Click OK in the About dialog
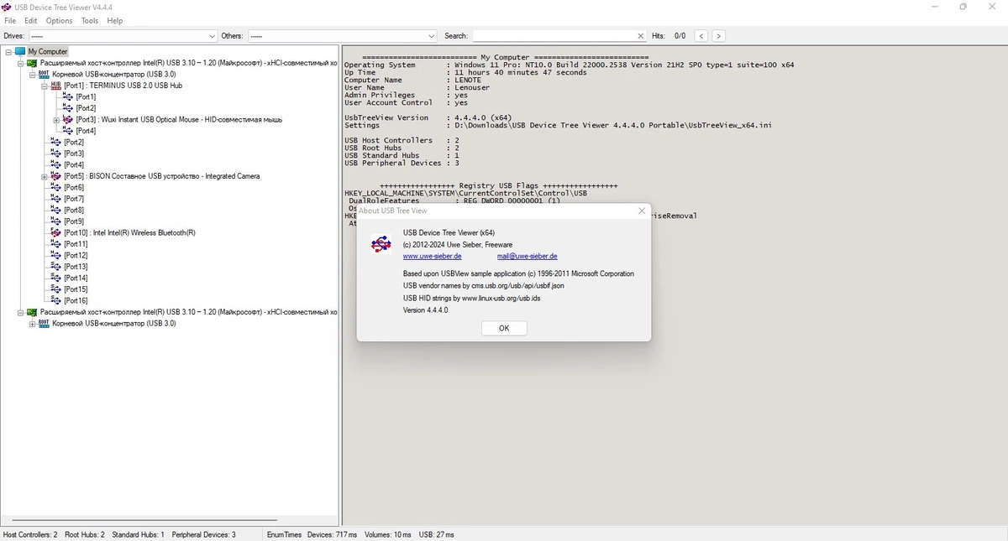Screen dimensions: 1008x541 click(x=504, y=328)
